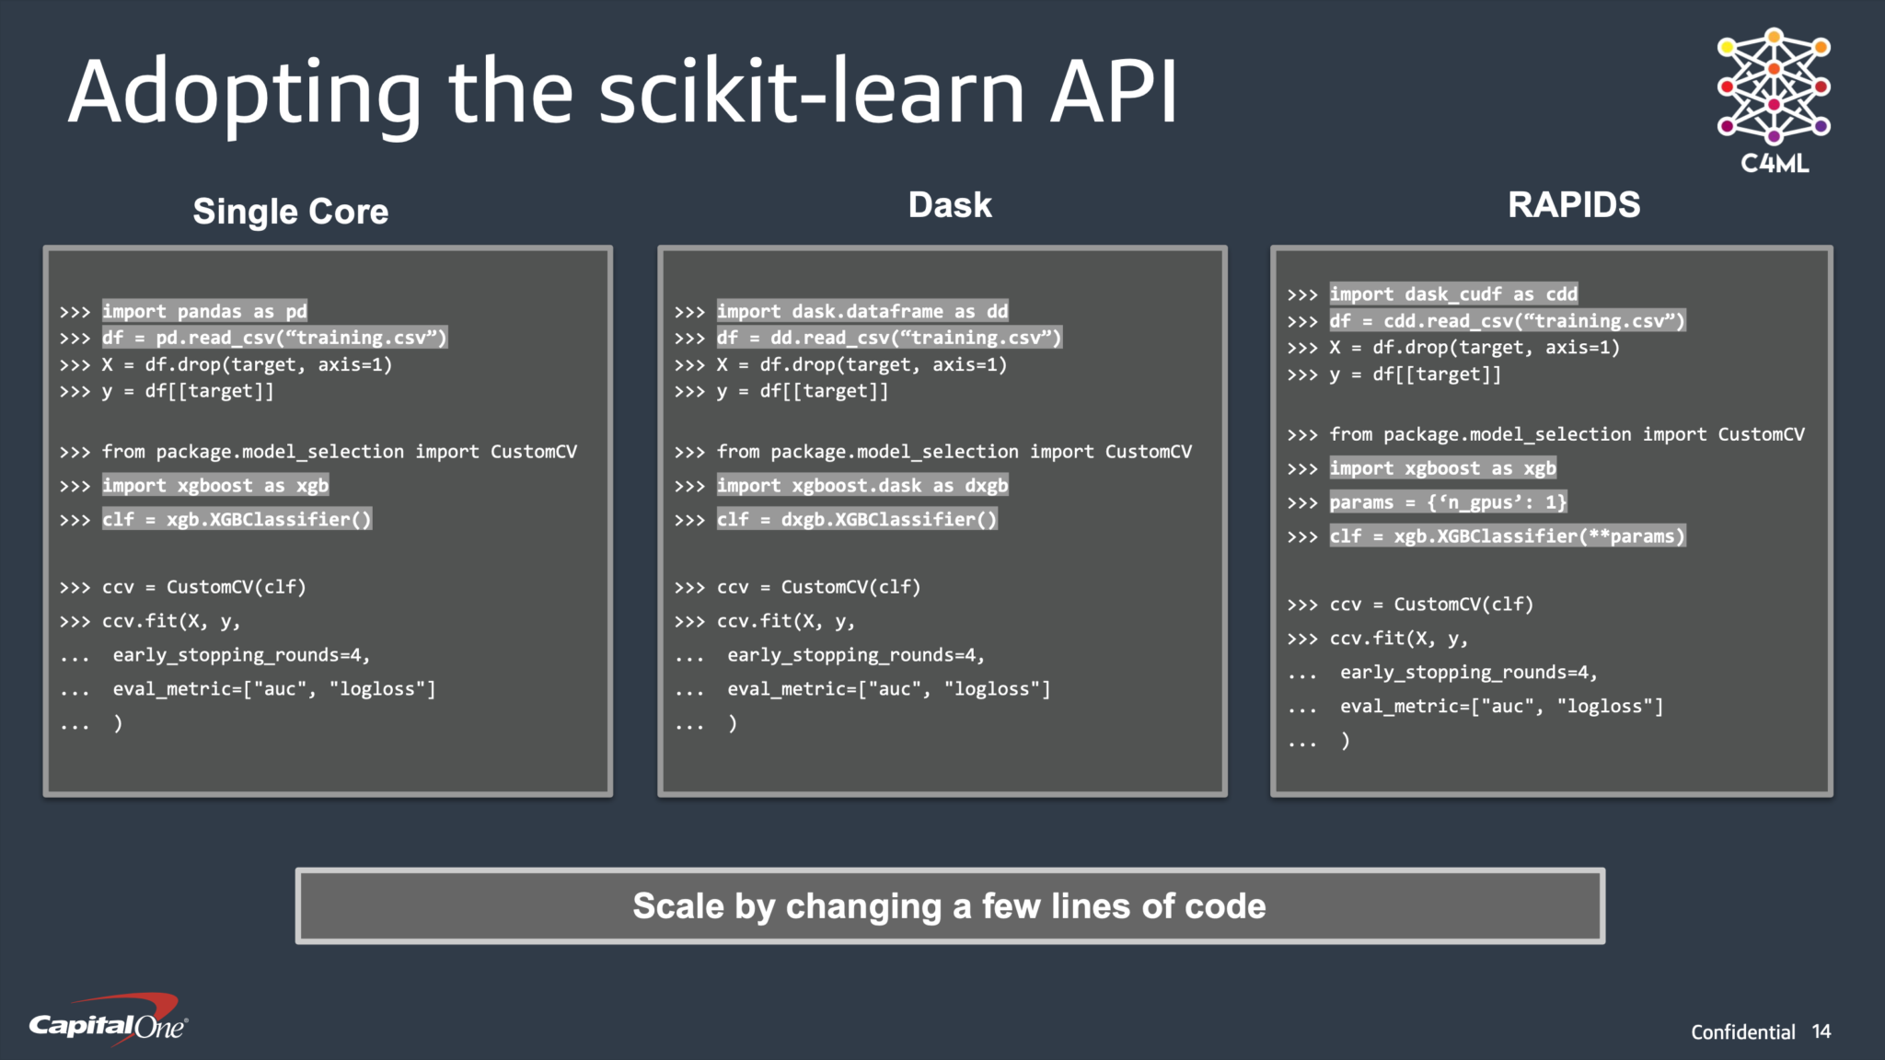Click 'clf = dxgb.XGBClassifier()' highlighted line
Viewport: 1885px width, 1060px height.
point(857,519)
